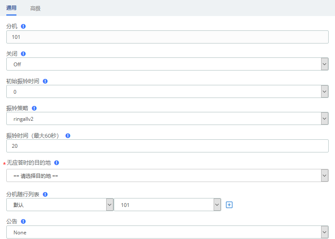Viewport: 335px width, 239px height.
Task: Show info tooltip for 初始振铃时间
Action: (45, 81)
